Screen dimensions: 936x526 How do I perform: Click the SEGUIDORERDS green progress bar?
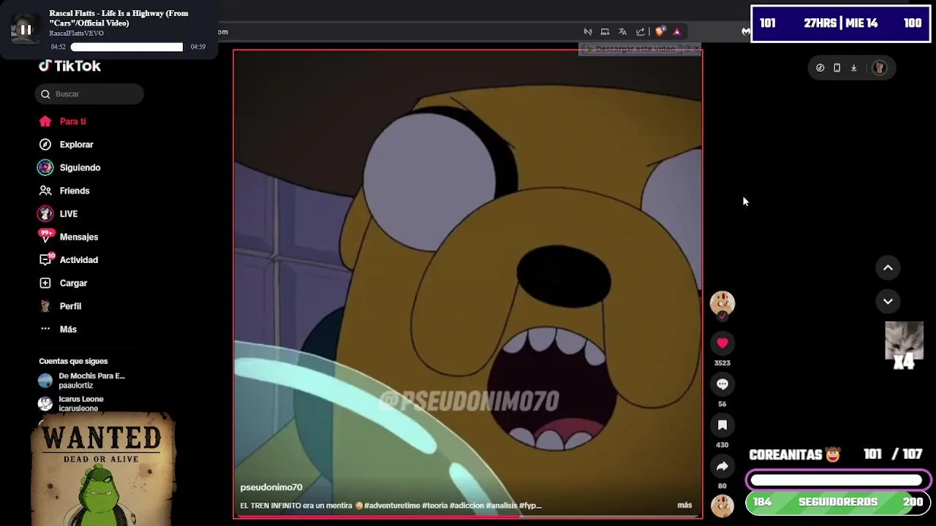click(x=838, y=503)
